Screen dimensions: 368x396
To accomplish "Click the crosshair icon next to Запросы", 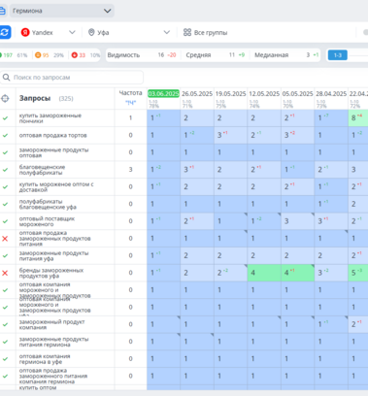I will coord(5,98).
